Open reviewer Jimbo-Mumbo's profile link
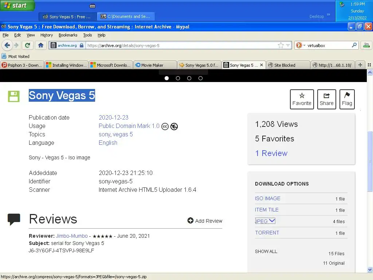The width and height of the screenshot is (373, 280). [x=72, y=236]
